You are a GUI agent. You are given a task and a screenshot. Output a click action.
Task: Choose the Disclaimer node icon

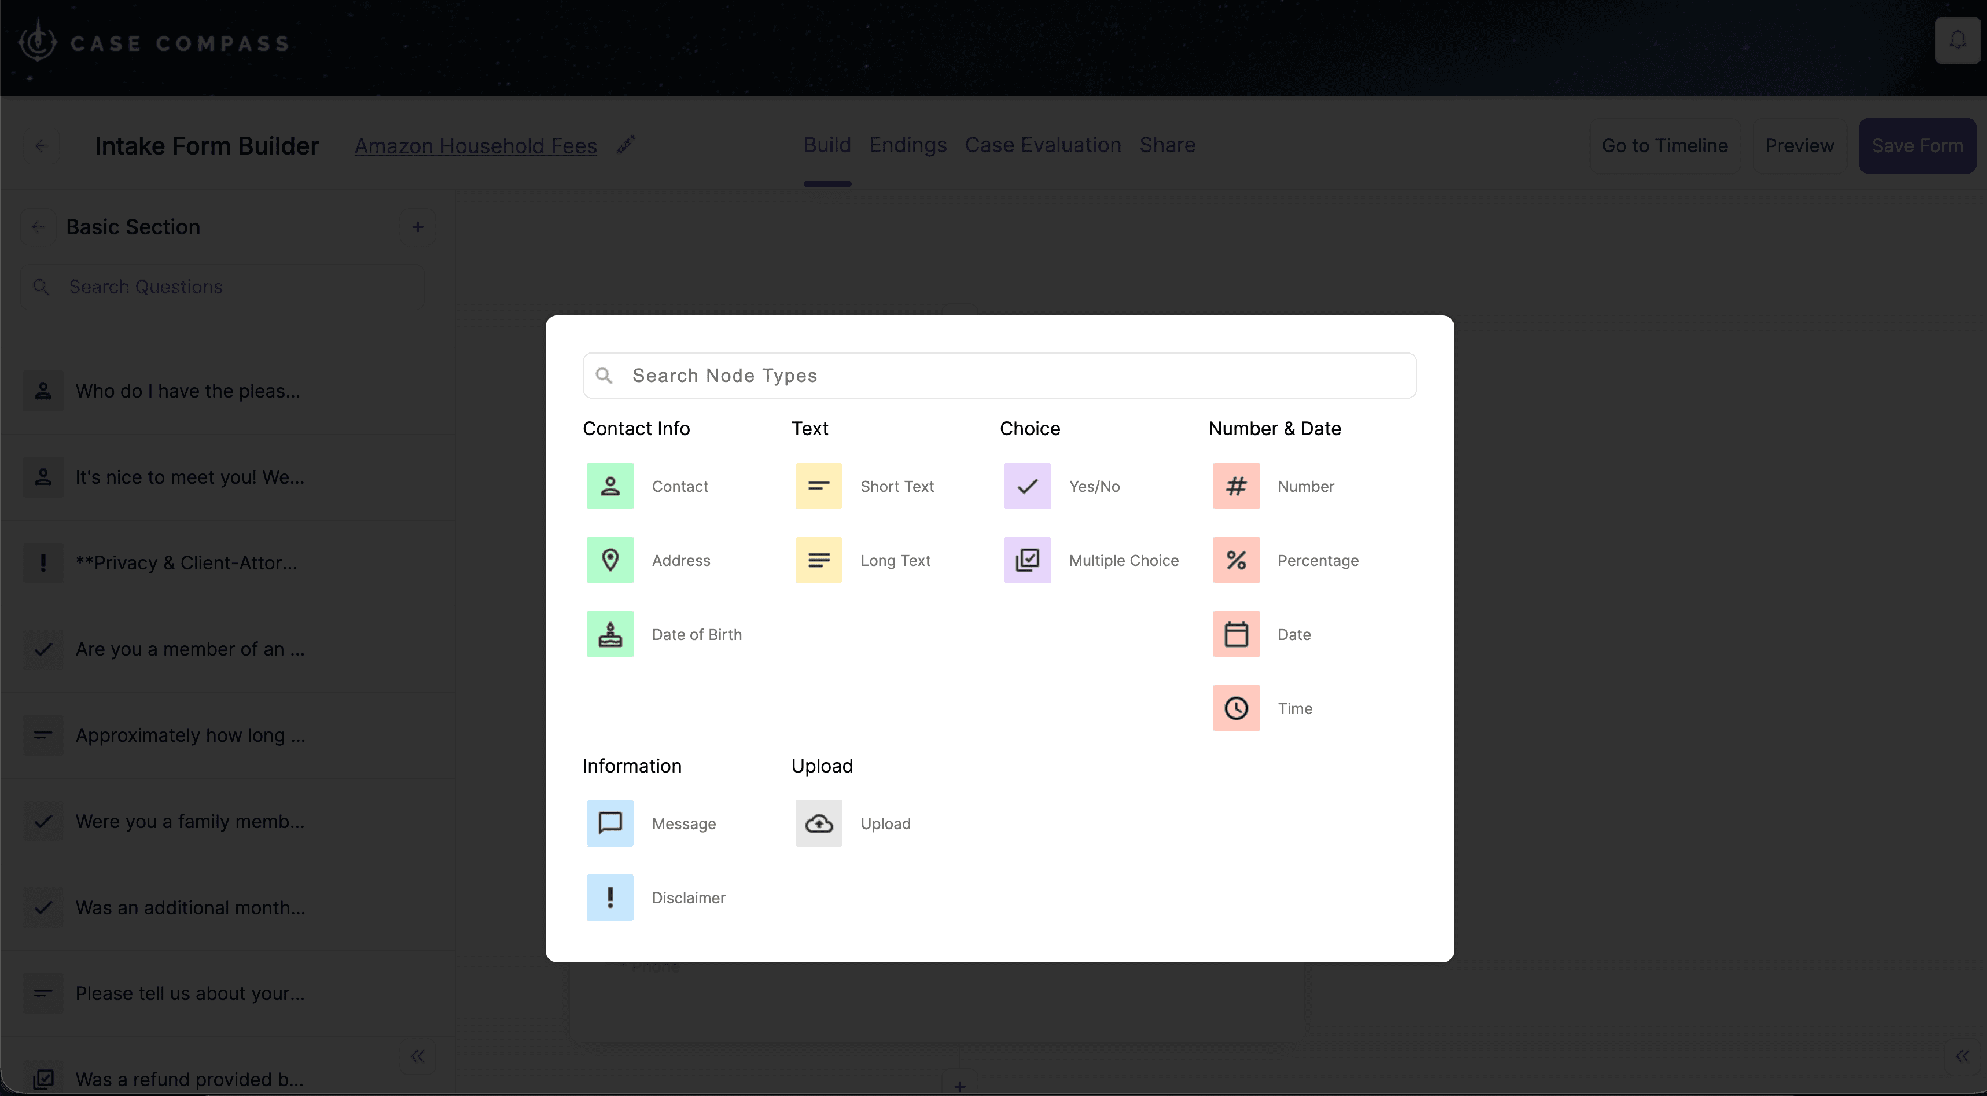[610, 897]
